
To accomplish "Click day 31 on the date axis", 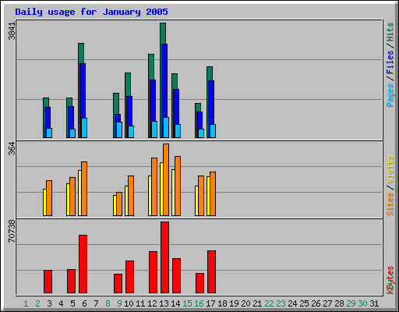I will 374,303.
